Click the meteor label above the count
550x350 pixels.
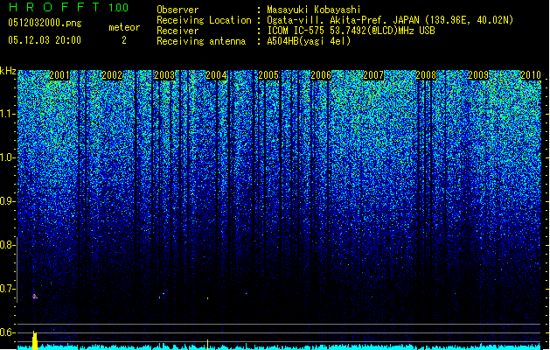tap(124, 27)
